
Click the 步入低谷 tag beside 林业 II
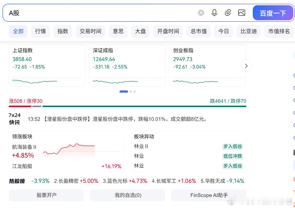pos(232,146)
